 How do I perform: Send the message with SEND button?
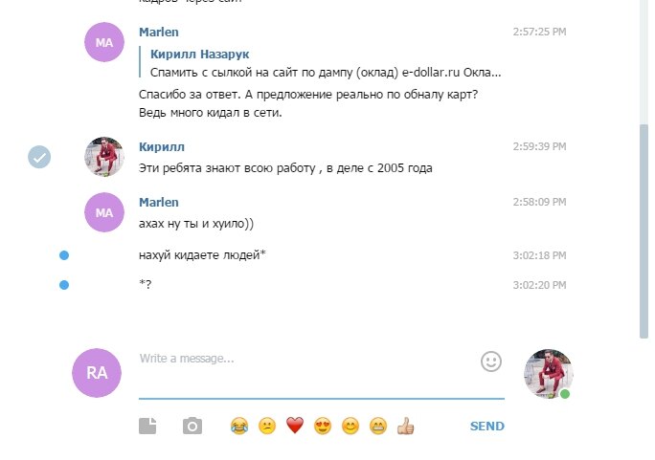pyautogui.click(x=487, y=426)
